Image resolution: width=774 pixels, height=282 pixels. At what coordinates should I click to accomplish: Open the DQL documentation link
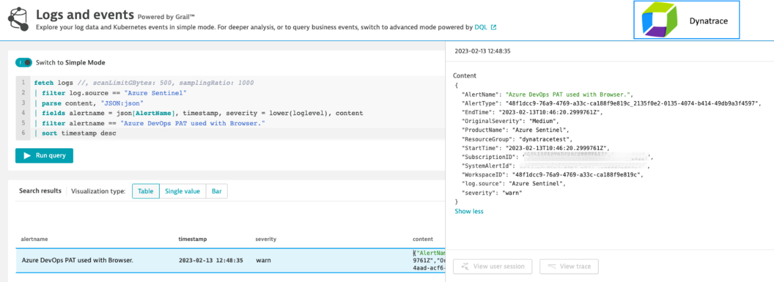480,27
